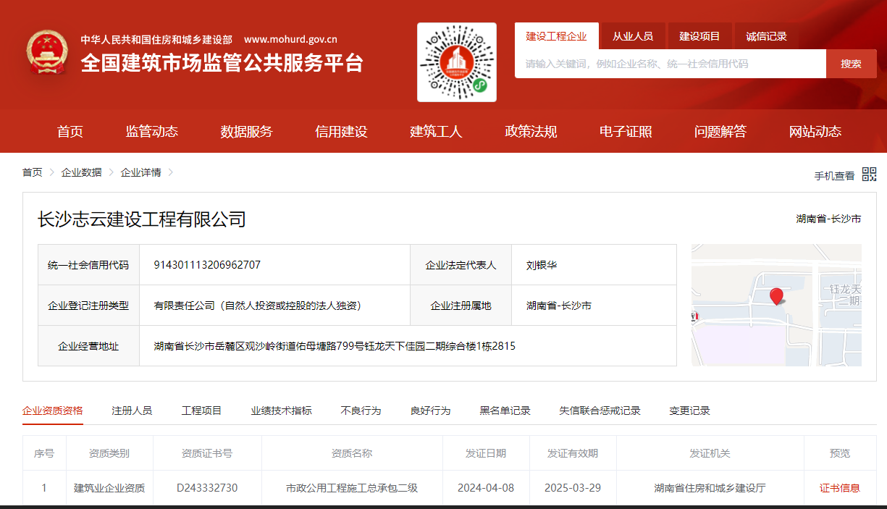Open the 网站动态 navigation item

pyautogui.click(x=815, y=132)
